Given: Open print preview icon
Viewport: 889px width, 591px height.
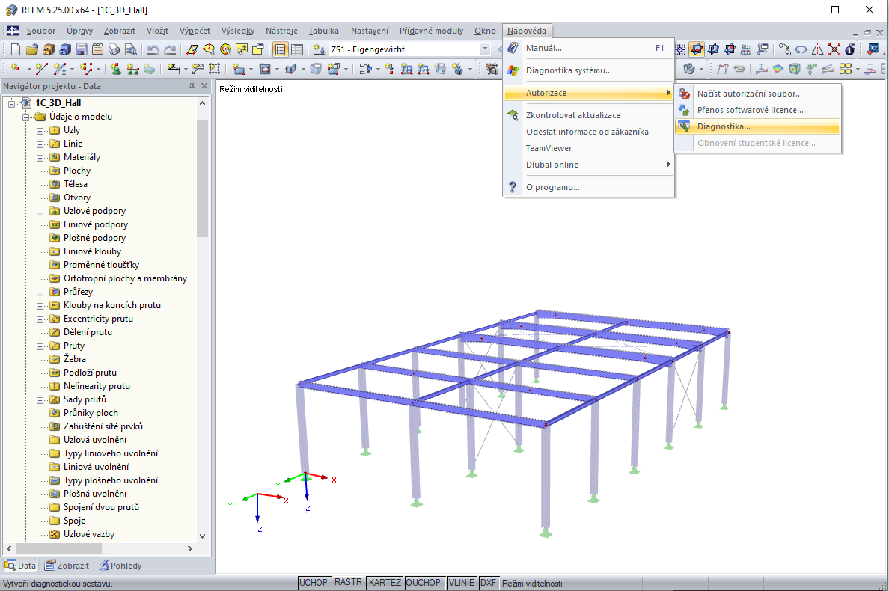Looking at the screenshot, I should 130,49.
